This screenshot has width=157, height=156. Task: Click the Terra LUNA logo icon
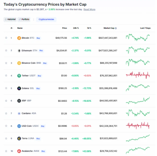point(19,138)
